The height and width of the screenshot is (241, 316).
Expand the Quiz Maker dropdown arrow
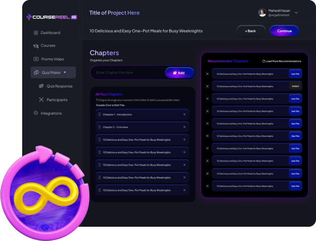pos(65,72)
